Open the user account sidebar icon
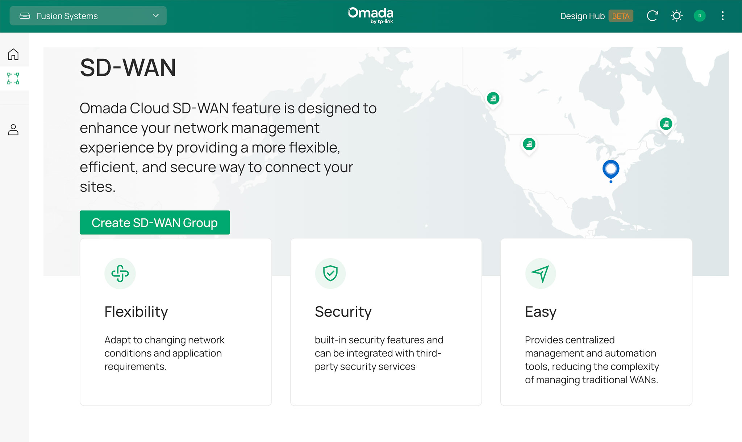 13,130
